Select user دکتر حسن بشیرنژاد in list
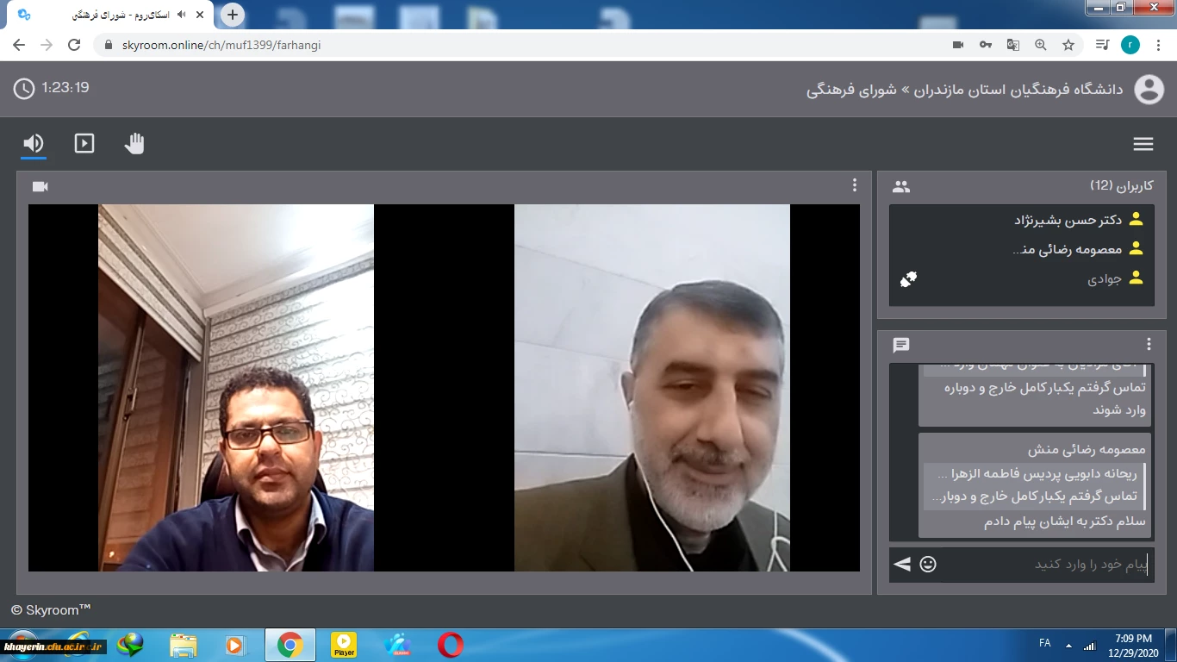1177x662 pixels. [x=1068, y=220]
